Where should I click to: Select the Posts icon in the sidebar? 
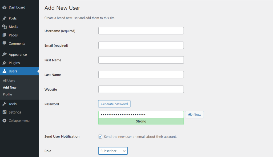tap(5, 18)
